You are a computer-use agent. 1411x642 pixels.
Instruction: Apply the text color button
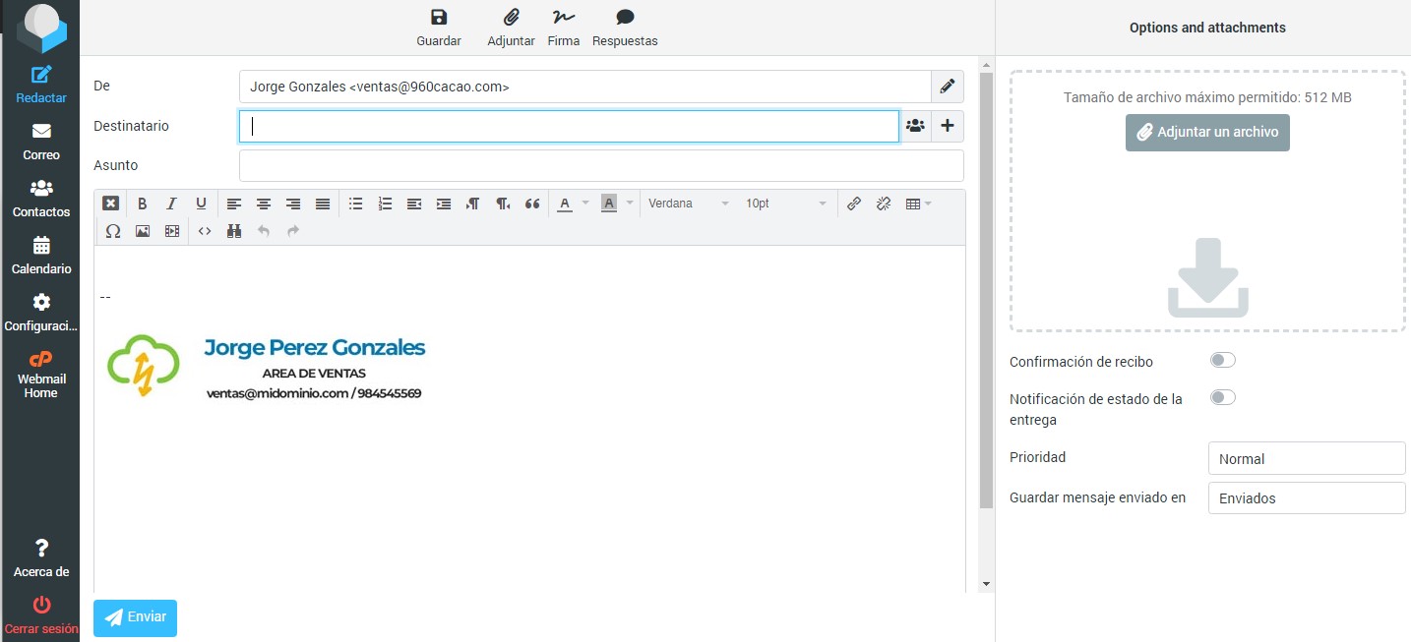[x=565, y=204]
